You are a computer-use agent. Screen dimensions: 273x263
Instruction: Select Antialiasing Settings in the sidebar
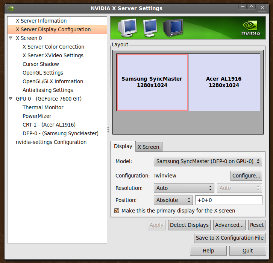coord(47,90)
